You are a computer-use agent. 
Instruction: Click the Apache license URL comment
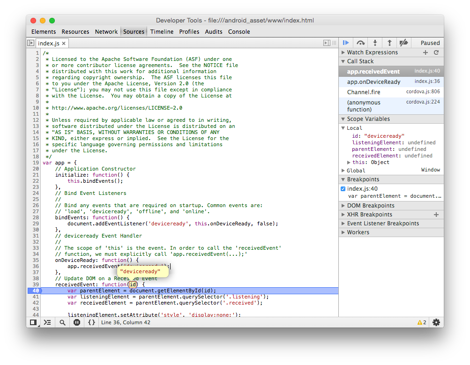point(117,108)
